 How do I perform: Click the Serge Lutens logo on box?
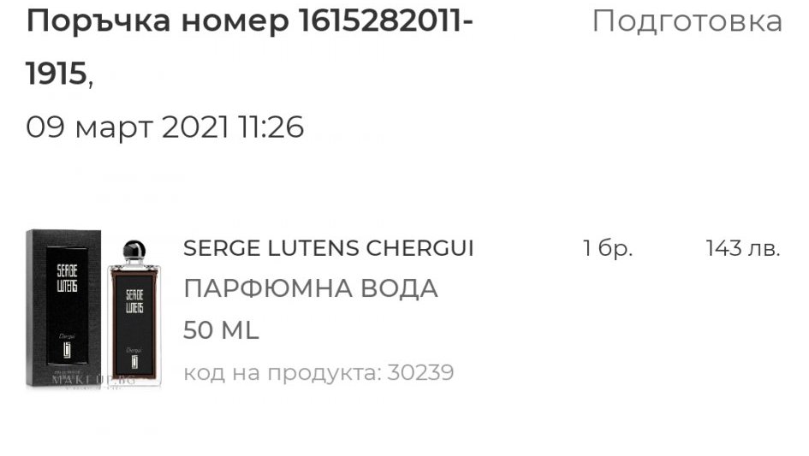tap(67, 279)
